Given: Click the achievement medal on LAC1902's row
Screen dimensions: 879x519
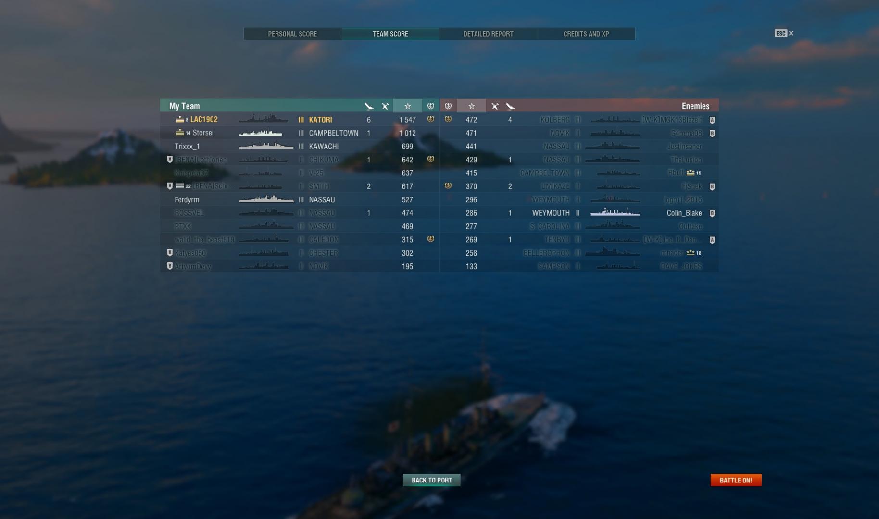Looking at the screenshot, I should 430,119.
